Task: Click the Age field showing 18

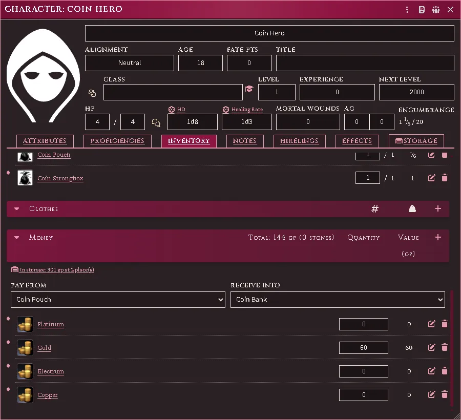Action: [x=200, y=63]
